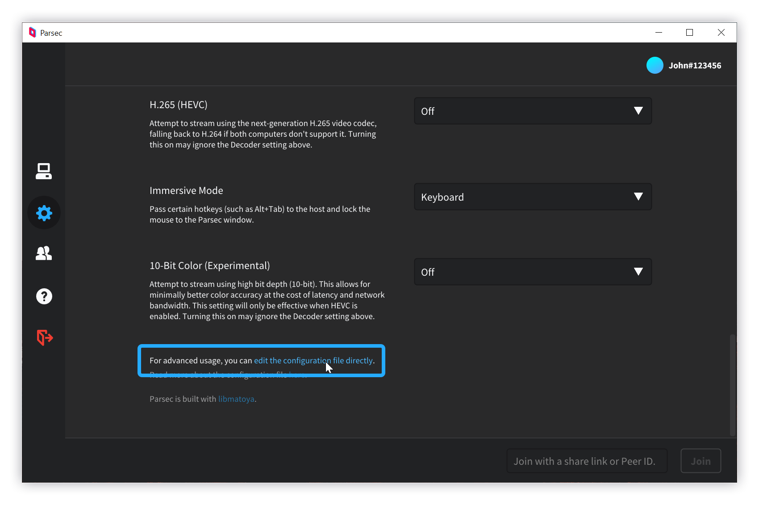Open the 10-Bit Color dropdown
The width and height of the screenshot is (759, 505).
pyautogui.click(x=533, y=272)
